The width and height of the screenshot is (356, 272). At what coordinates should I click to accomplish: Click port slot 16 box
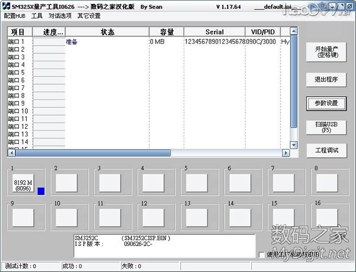click(x=327, y=217)
